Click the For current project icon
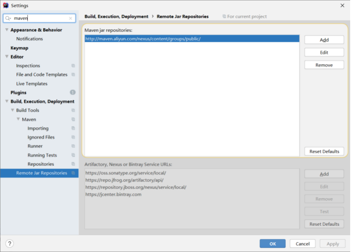 (x=224, y=16)
